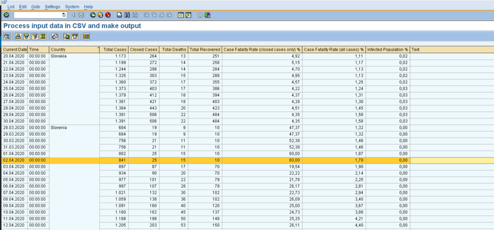The image size is (494, 230).
Task: Click the green Back arrow icon
Action: [x=93, y=15]
